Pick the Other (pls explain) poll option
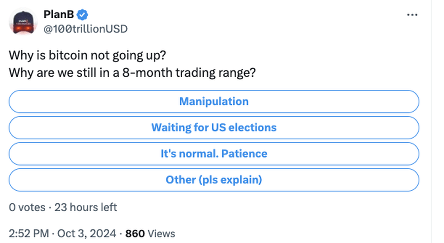This screenshot has height=243, width=444. tap(214, 179)
